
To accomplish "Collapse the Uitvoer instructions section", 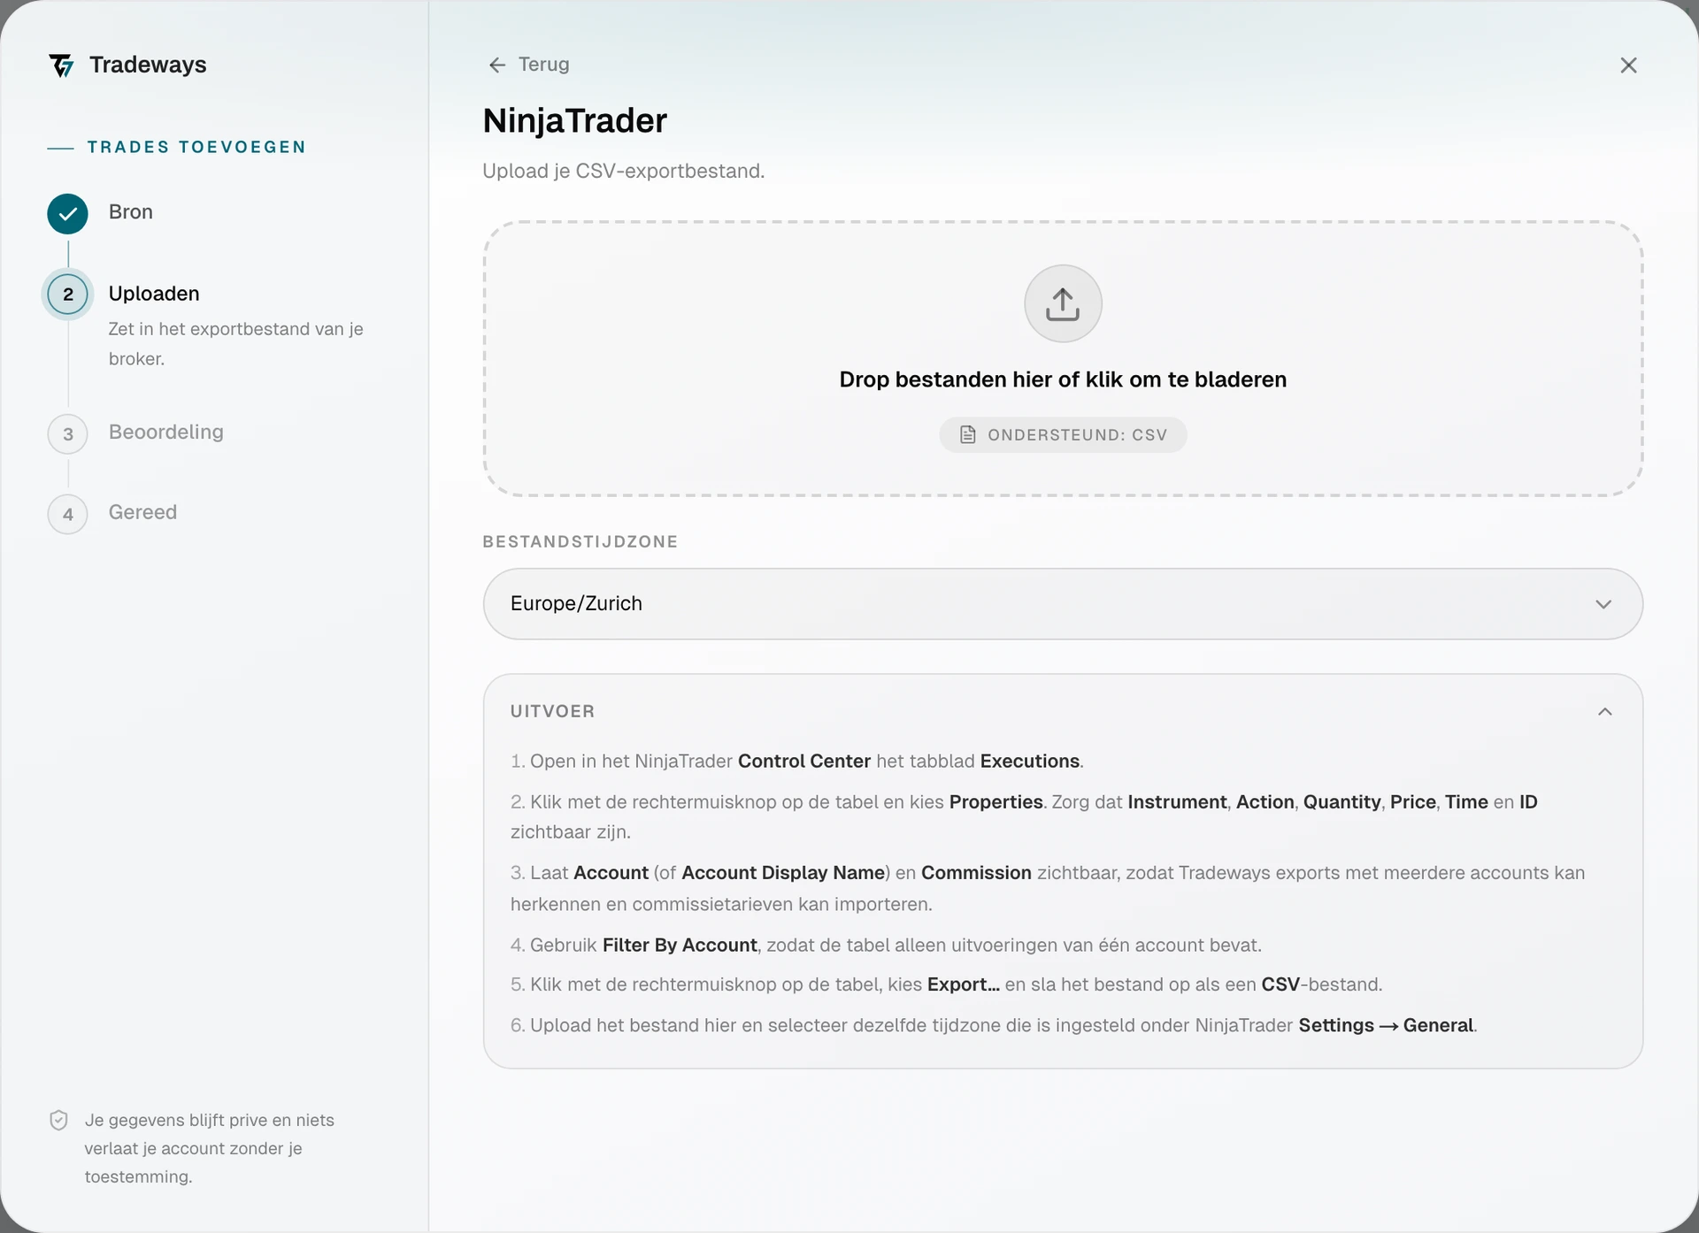I will point(1604,712).
